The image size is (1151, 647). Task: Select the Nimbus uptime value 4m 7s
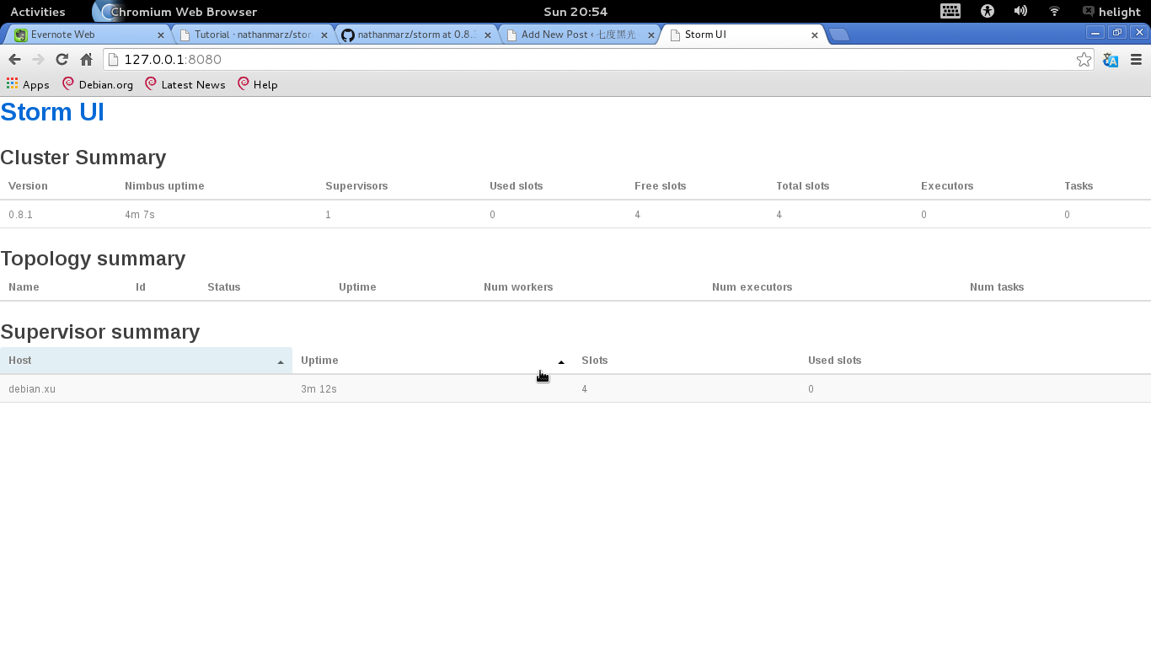pyautogui.click(x=140, y=215)
